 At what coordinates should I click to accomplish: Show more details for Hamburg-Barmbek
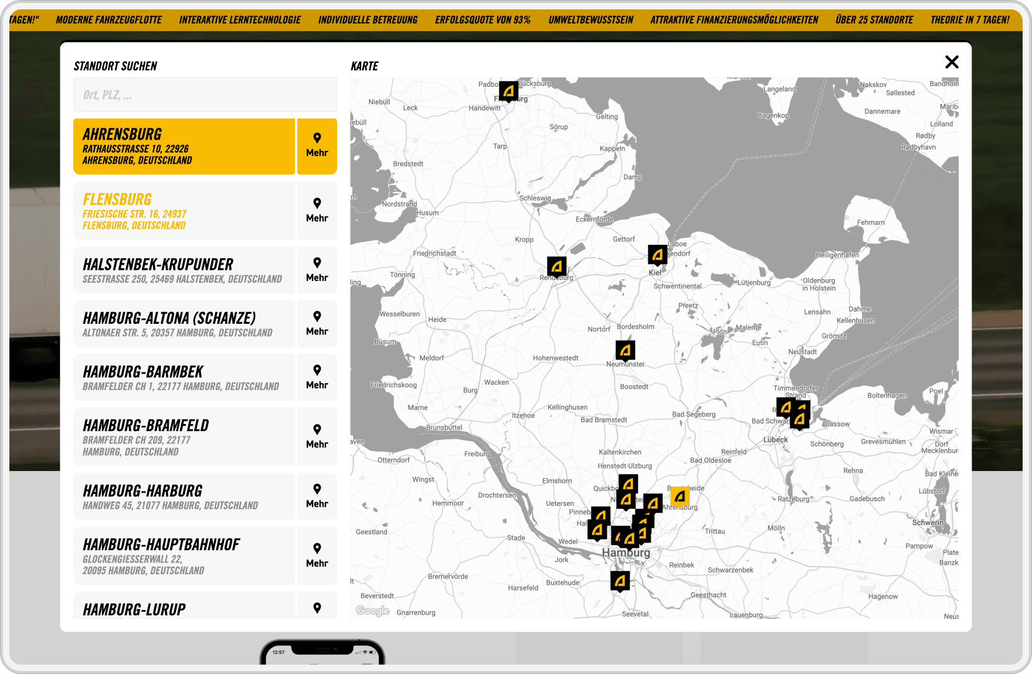(317, 377)
